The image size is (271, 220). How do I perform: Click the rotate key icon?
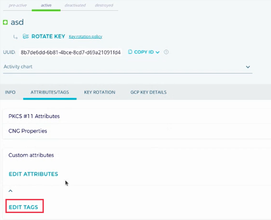[26, 36]
